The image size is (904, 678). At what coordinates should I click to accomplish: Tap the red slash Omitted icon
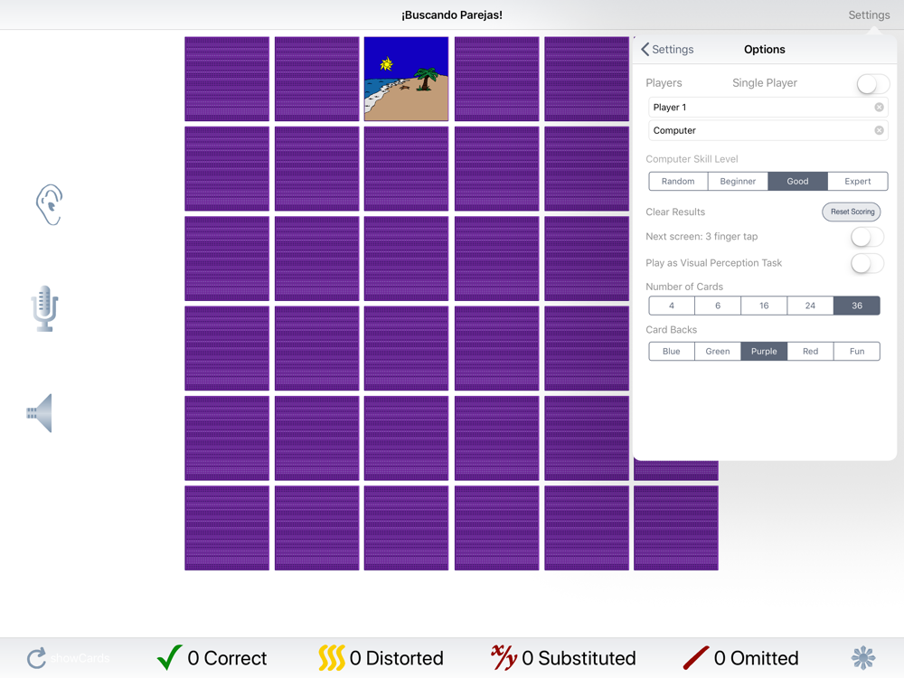pyautogui.click(x=696, y=657)
